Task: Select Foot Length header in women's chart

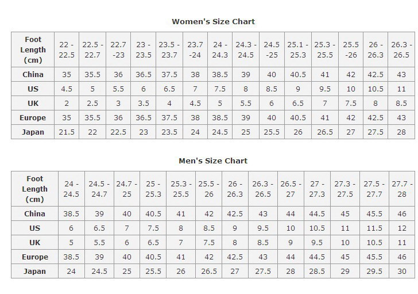Action: (33, 49)
